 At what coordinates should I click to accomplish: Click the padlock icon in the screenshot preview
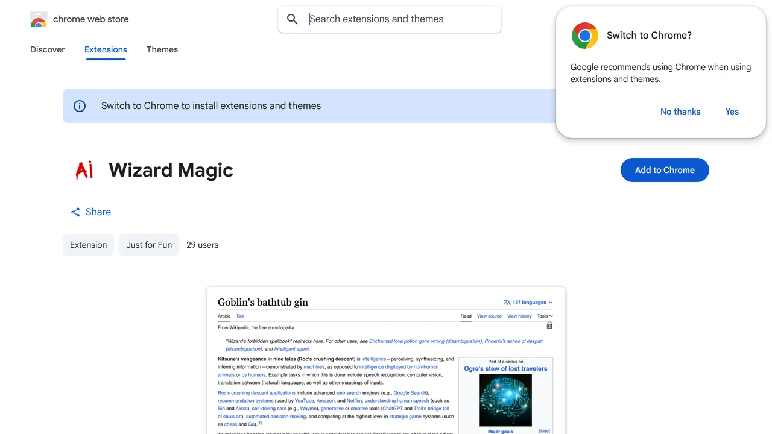(549, 325)
